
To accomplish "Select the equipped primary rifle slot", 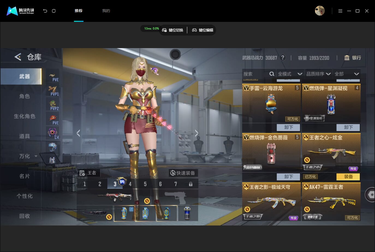I will [115, 197].
